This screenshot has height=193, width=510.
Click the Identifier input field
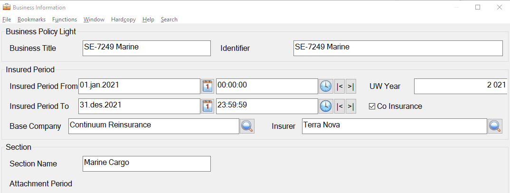pyautogui.click(x=398, y=48)
